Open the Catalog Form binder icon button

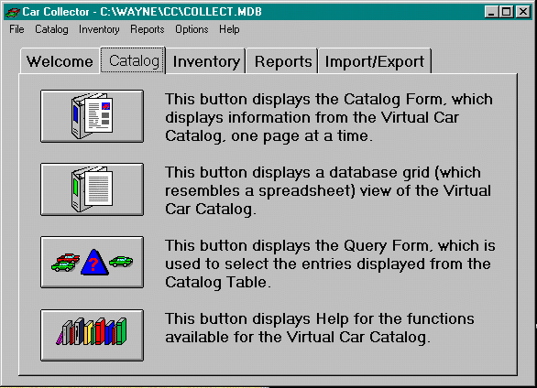click(92, 116)
